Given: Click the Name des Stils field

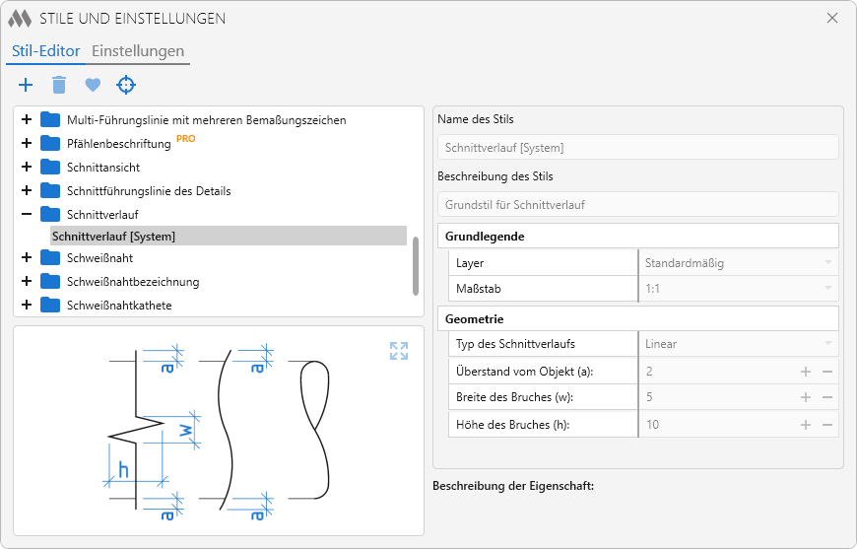Looking at the screenshot, I should click(x=637, y=148).
